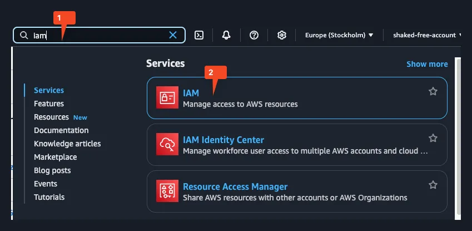This screenshot has height=231, width=472.
Task: Click 'Manage workforce user access' description
Action: click(x=305, y=151)
